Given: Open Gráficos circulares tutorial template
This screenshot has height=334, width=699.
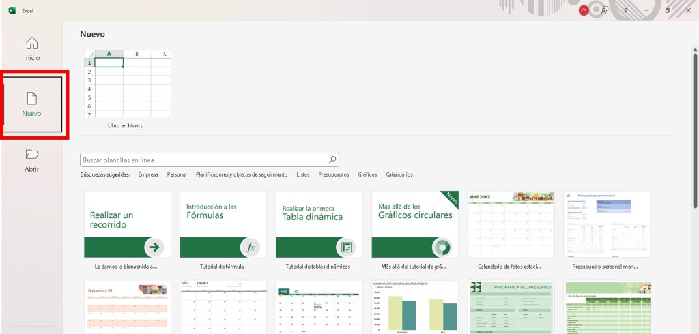Looking at the screenshot, I should tap(415, 224).
